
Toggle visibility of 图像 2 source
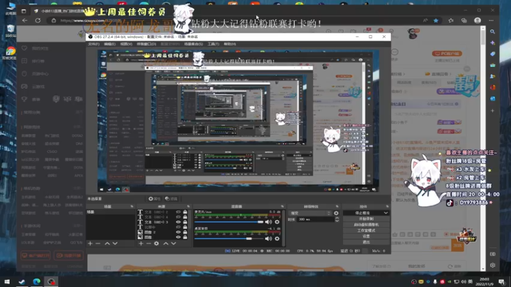point(178,232)
